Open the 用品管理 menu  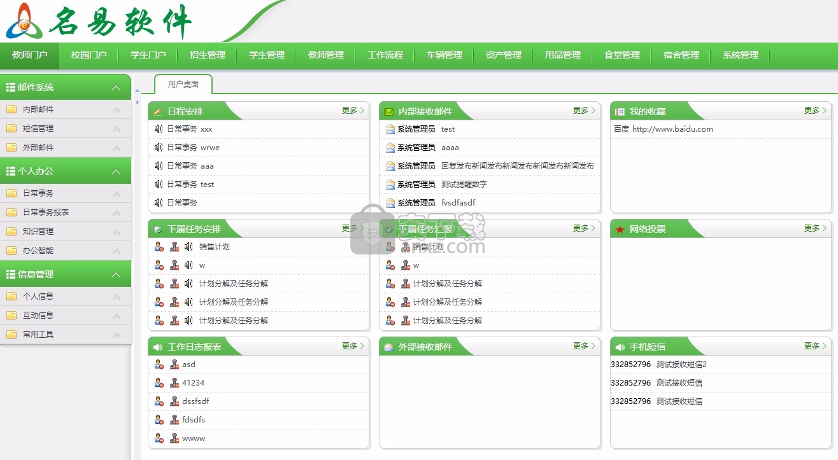click(563, 55)
